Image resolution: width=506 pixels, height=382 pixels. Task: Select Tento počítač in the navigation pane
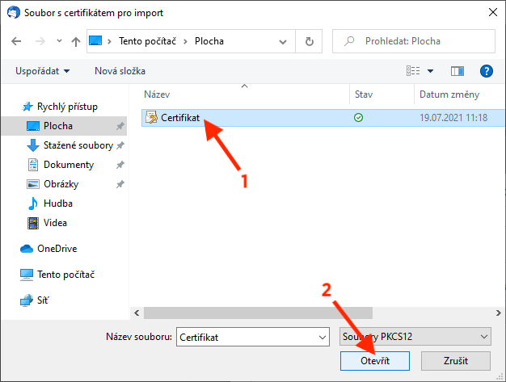(x=64, y=275)
